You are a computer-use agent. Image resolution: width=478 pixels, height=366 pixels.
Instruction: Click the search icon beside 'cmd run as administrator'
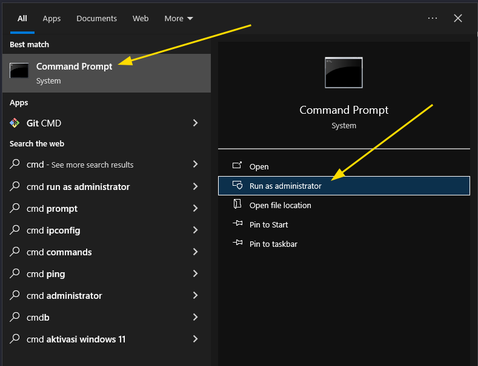pos(15,186)
